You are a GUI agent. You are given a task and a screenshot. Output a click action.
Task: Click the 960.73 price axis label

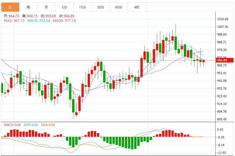[x=222, y=66]
